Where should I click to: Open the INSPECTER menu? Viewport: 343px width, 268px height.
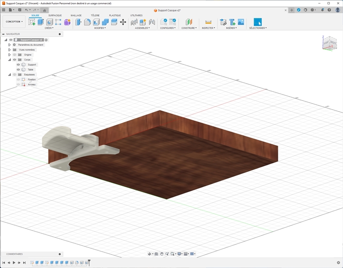(208, 28)
